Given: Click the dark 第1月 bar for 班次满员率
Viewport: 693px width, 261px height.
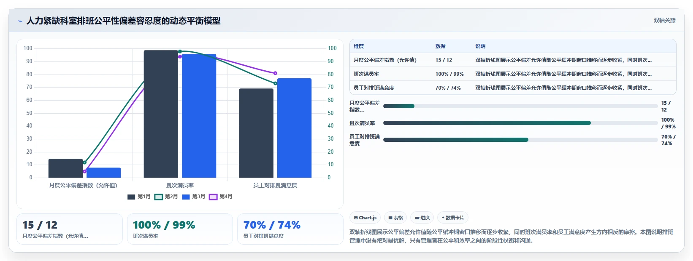Looking at the screenshot, I should point(161,114).
